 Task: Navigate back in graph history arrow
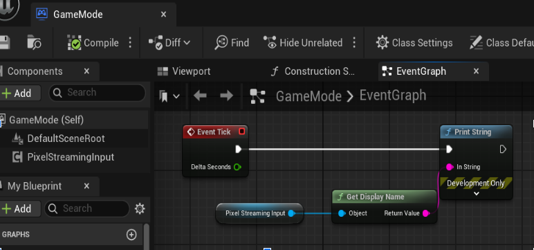(200, 96)
